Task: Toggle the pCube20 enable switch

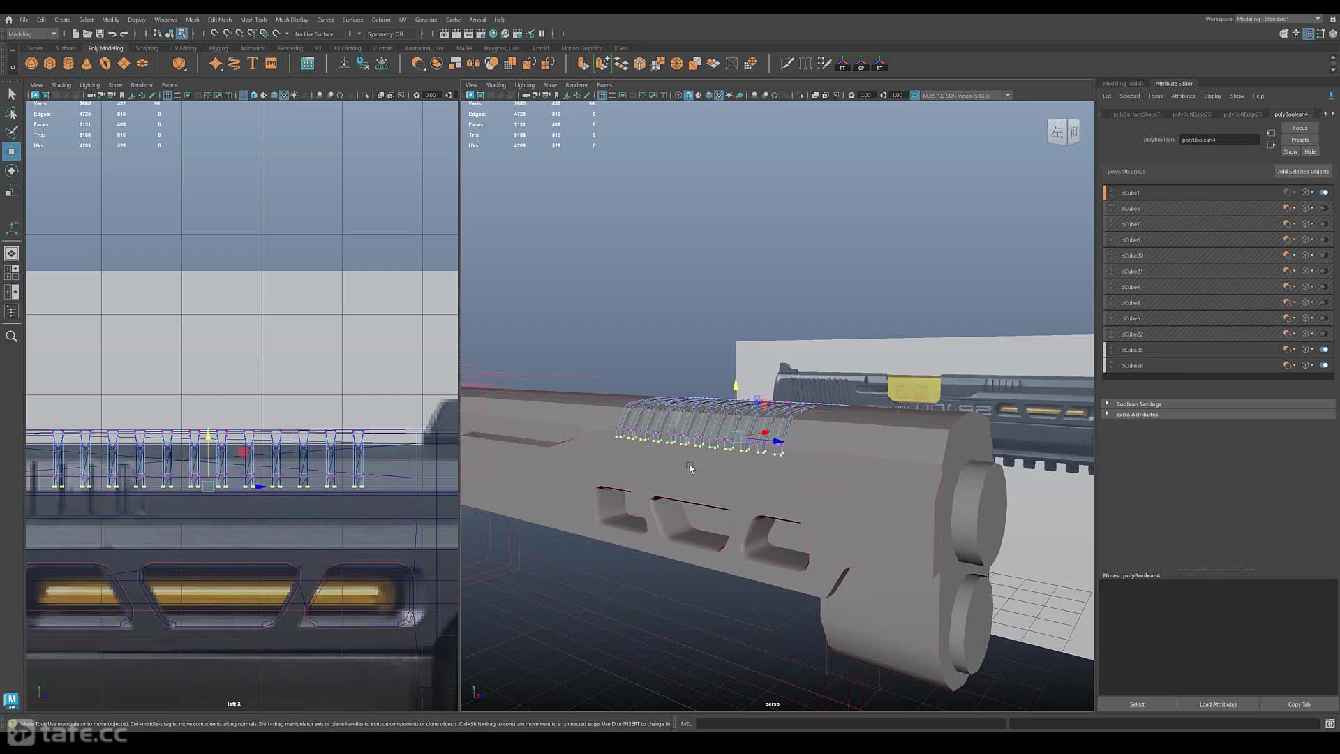Action: click(x=1324, y=256)
